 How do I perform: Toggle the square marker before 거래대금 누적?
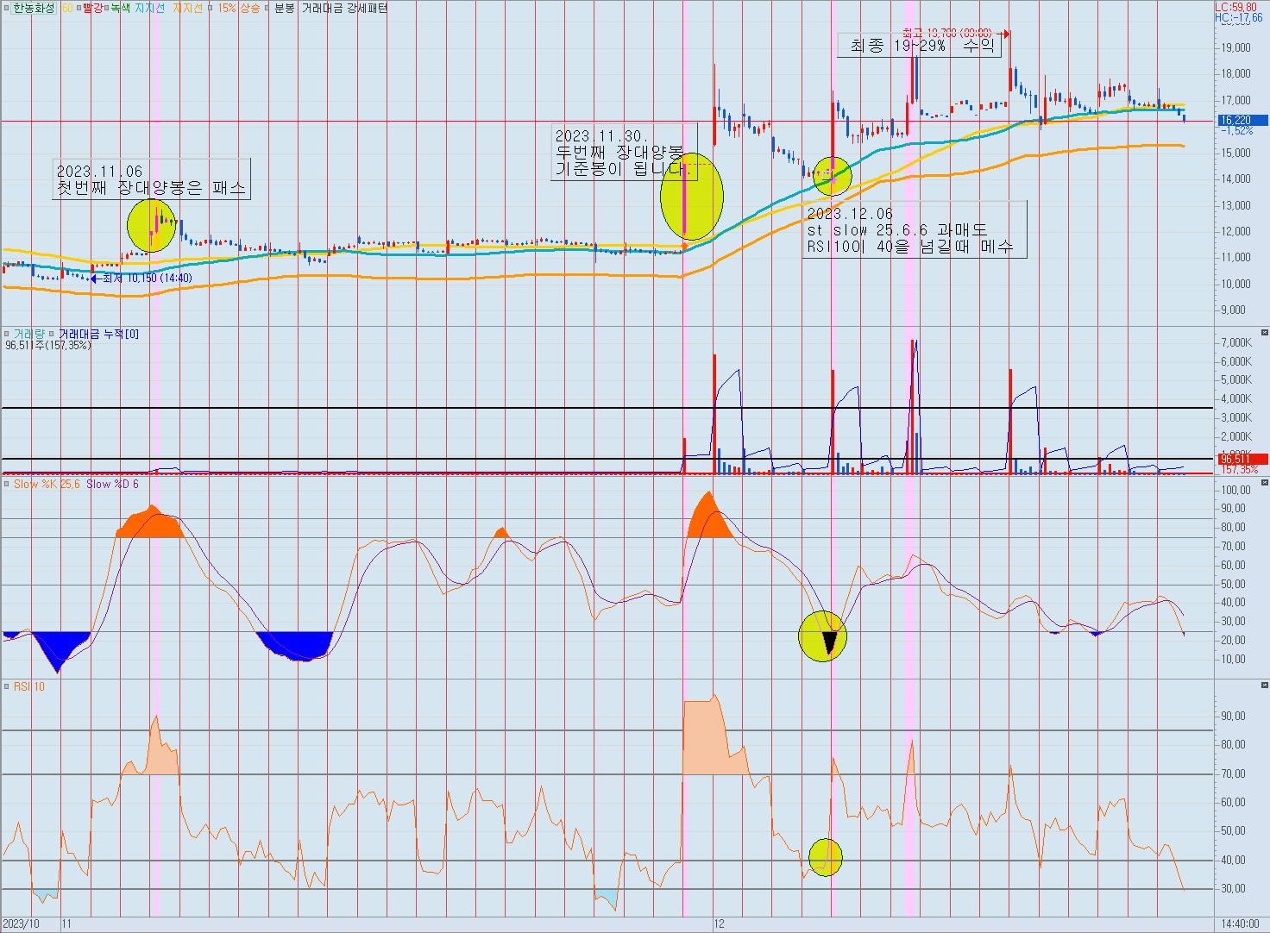(53, 333)
